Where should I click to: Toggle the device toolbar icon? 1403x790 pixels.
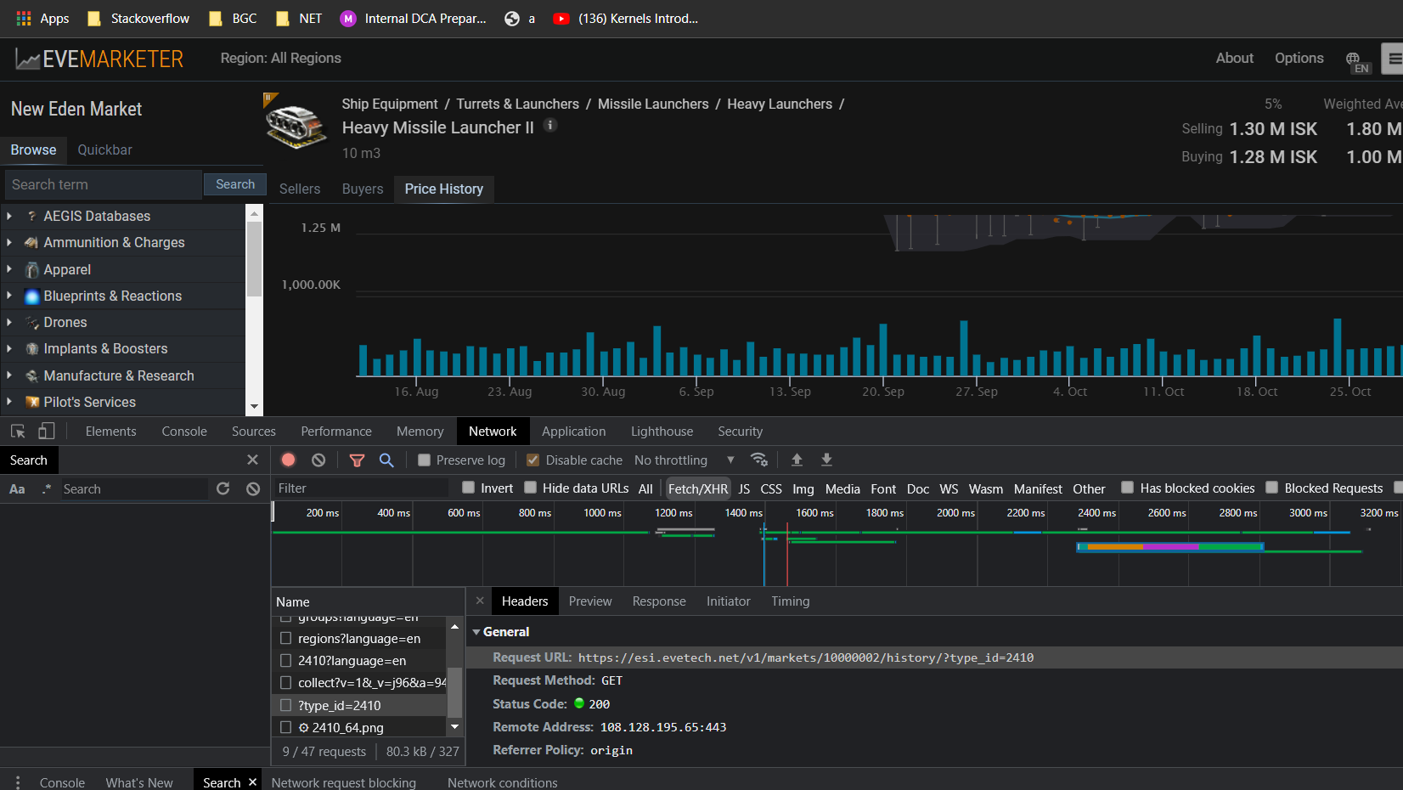(x=47, y=432)
